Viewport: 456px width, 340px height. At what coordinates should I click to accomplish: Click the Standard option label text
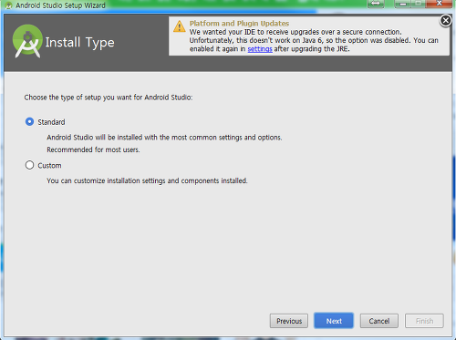(x=51, y=122)
